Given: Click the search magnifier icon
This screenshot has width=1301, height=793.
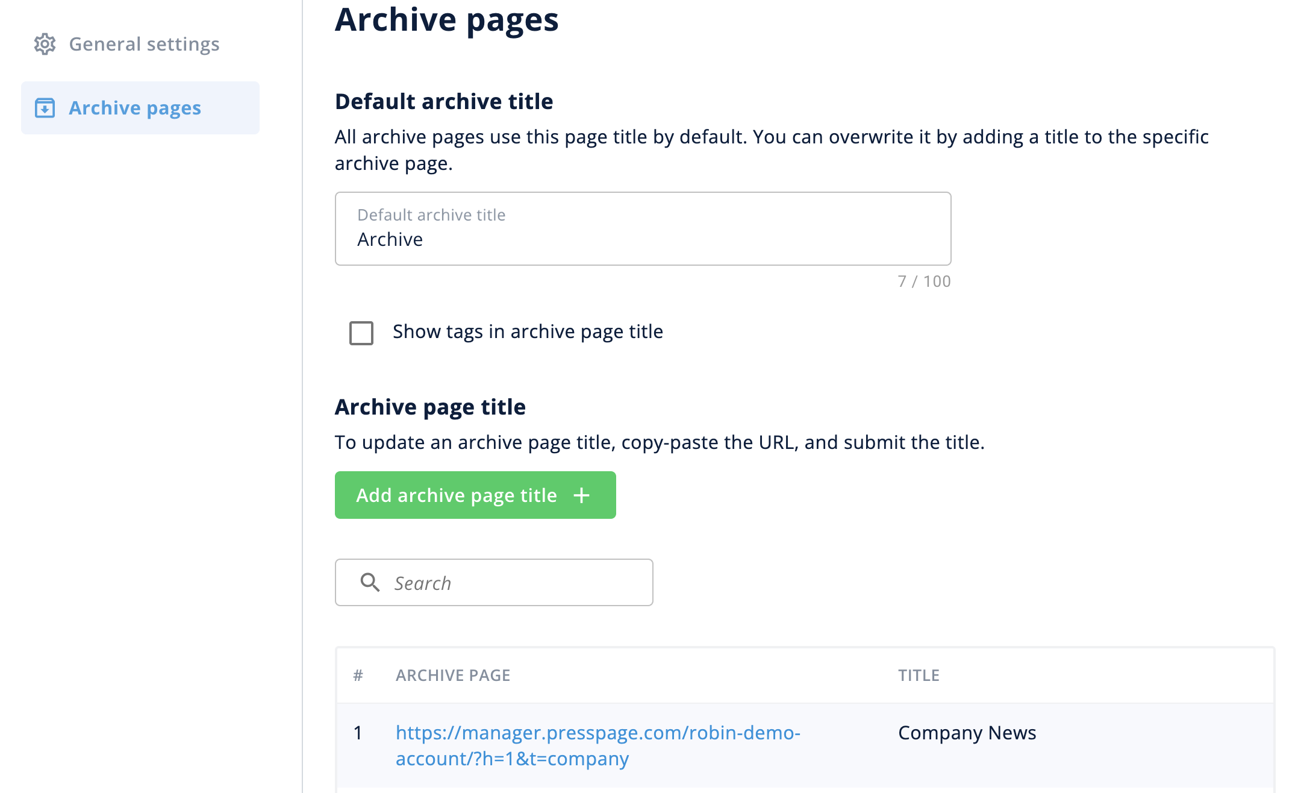Looking at the screenshot, I should click(370, 583).
